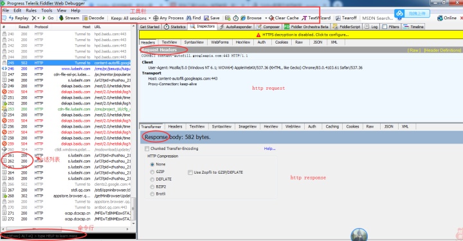Open the File menu
Viewport: 463px width, 241px height.
click(6, 10)
